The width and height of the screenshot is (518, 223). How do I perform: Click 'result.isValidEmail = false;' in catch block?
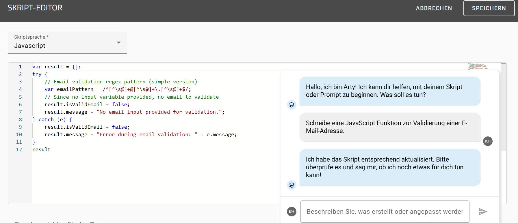coord(87,127)
